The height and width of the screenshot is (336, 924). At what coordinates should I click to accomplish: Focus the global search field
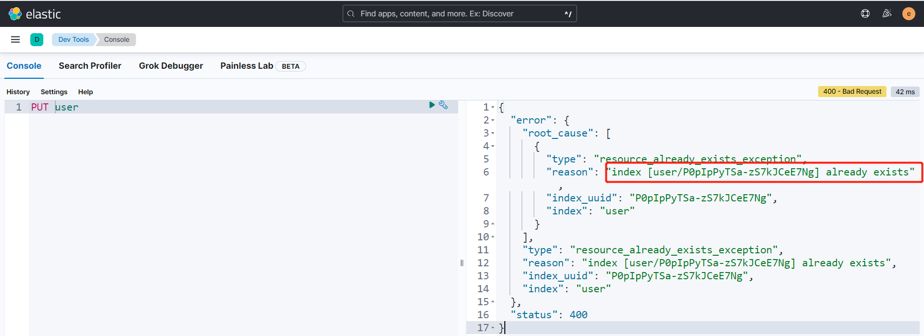point(460,13)
